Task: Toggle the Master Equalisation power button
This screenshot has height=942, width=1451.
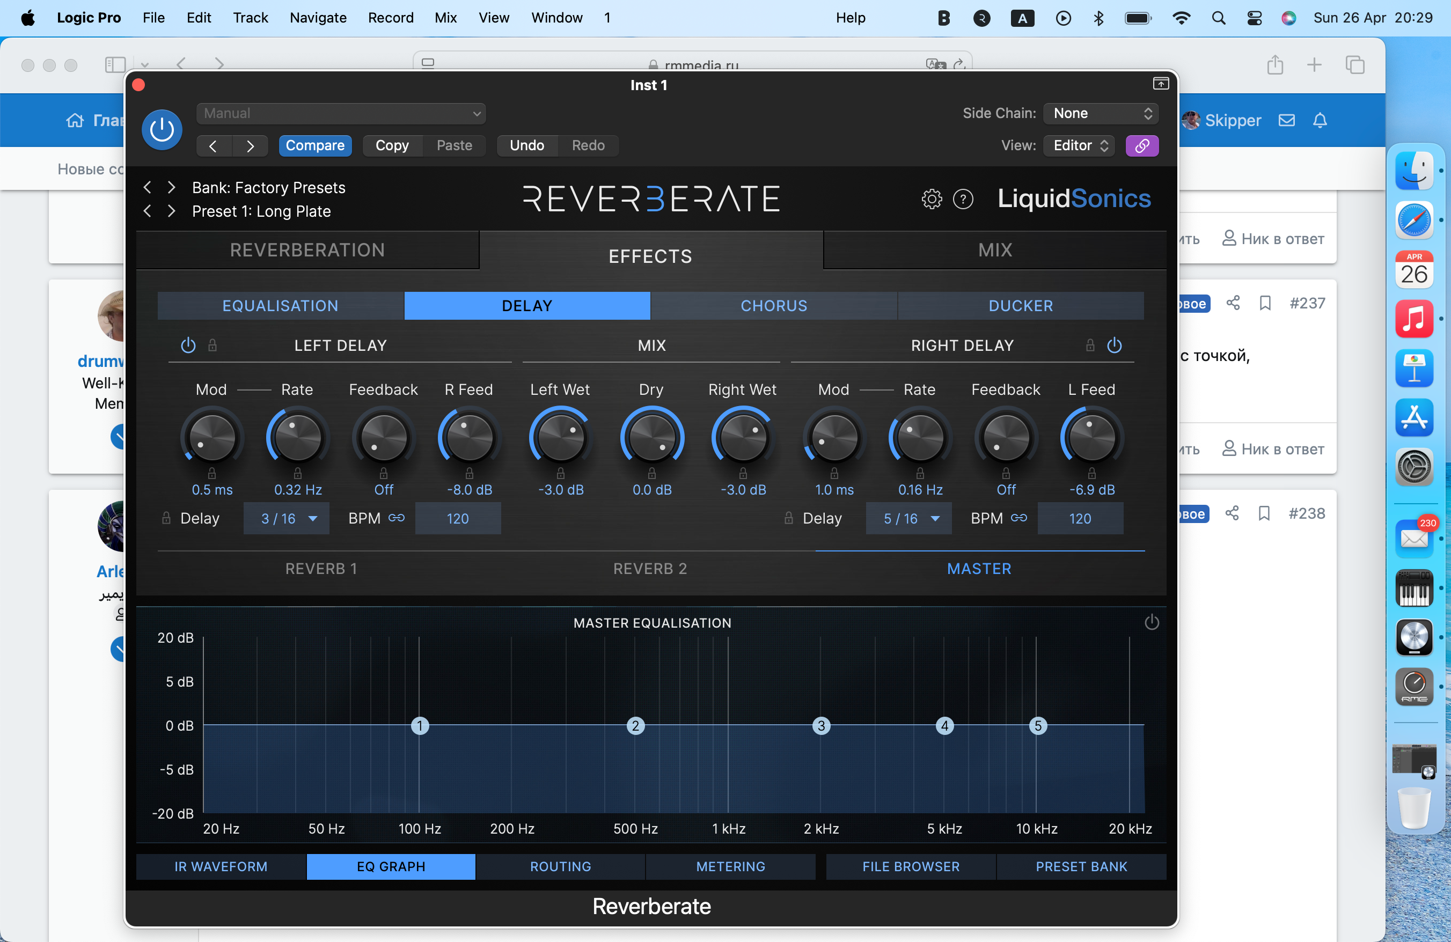Action: point(1151,622)
